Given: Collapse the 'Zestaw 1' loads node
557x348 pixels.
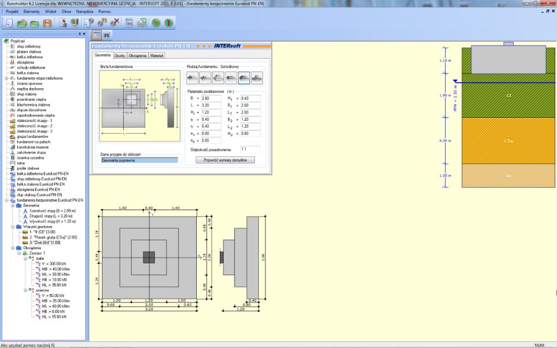Looking at the screenshot, I should [x=18, y=253].
